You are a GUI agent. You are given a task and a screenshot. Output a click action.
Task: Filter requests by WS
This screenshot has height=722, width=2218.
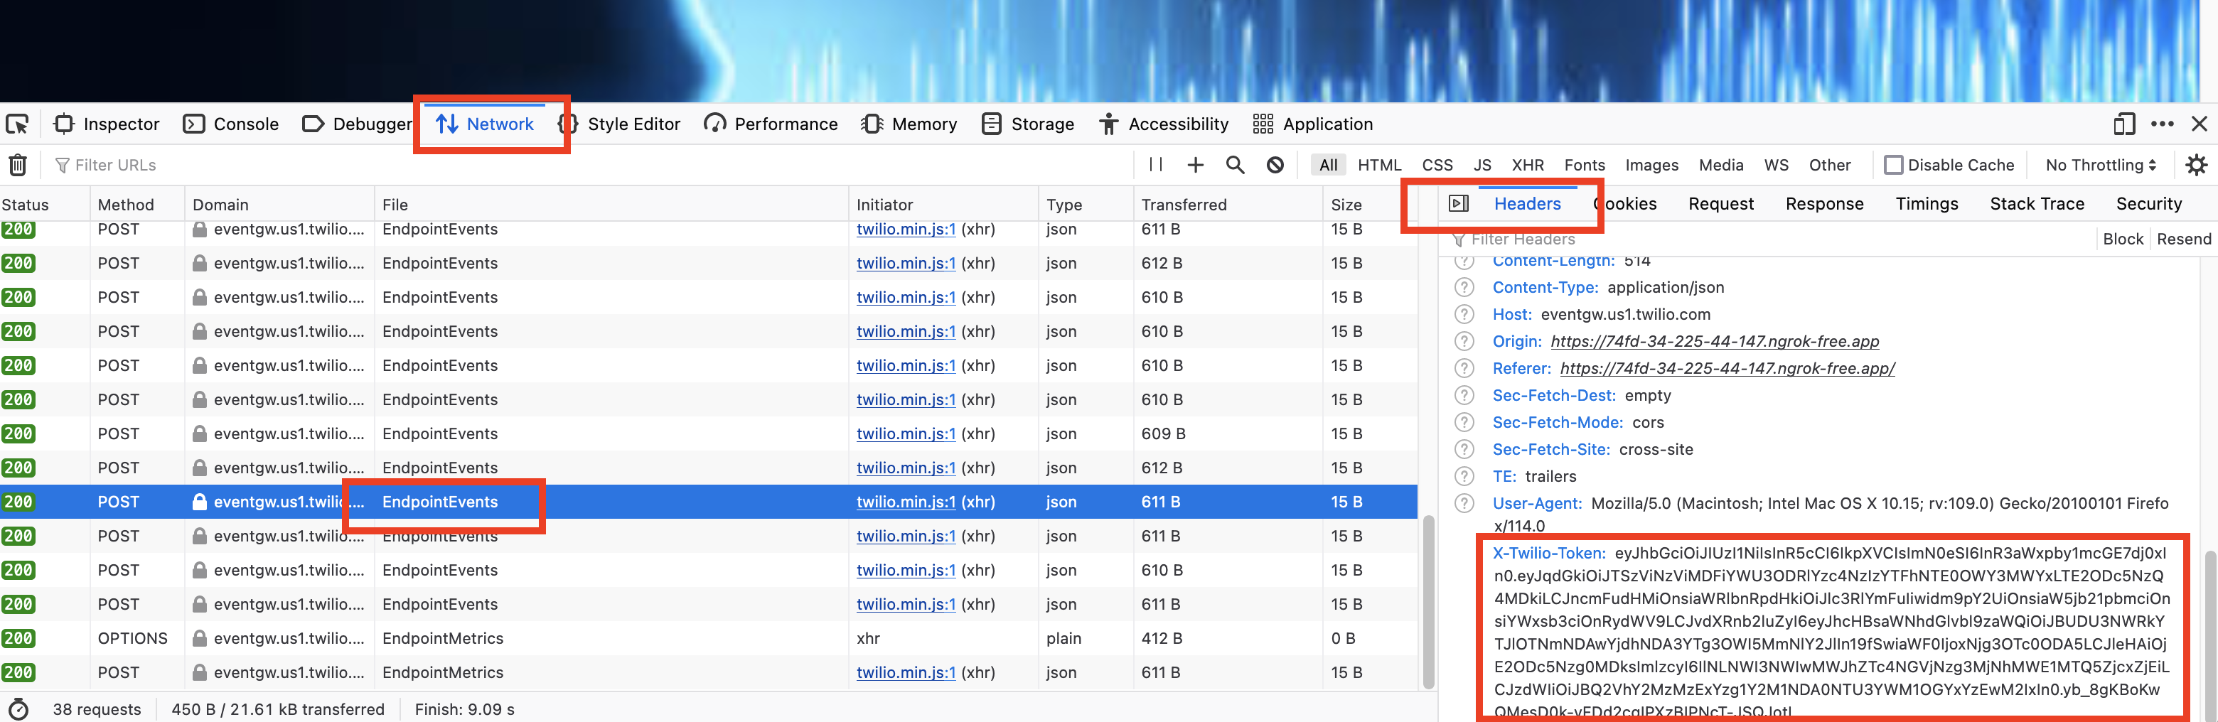[x=1775, y=166]
